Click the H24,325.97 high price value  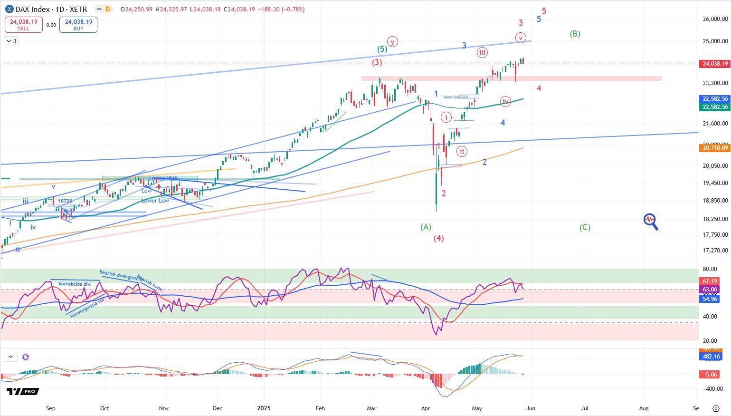pyautogui.click(x=172, y=9)
